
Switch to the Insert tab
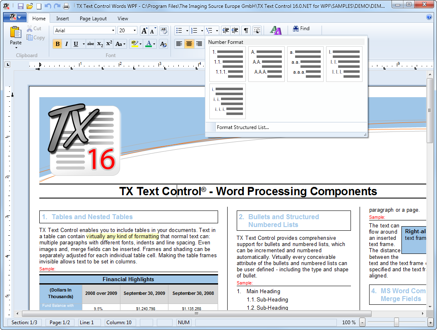[x=62, y=18]
